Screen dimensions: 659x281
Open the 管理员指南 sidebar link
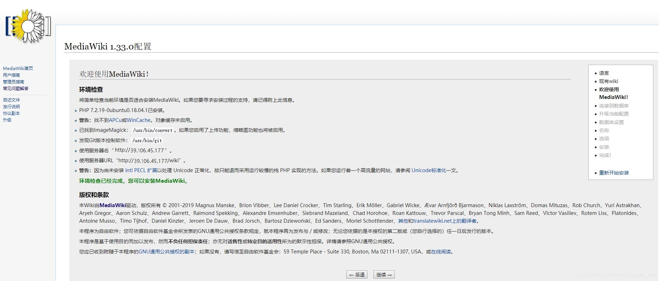click(x=13, y=82)
